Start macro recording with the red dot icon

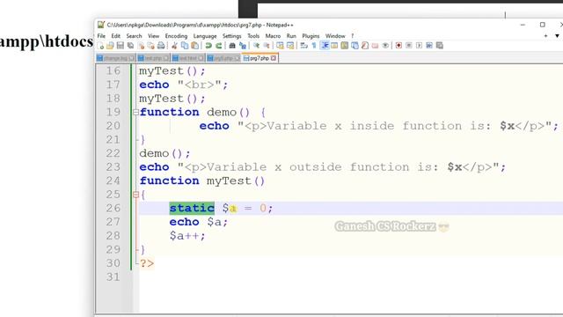coord(398,46)
